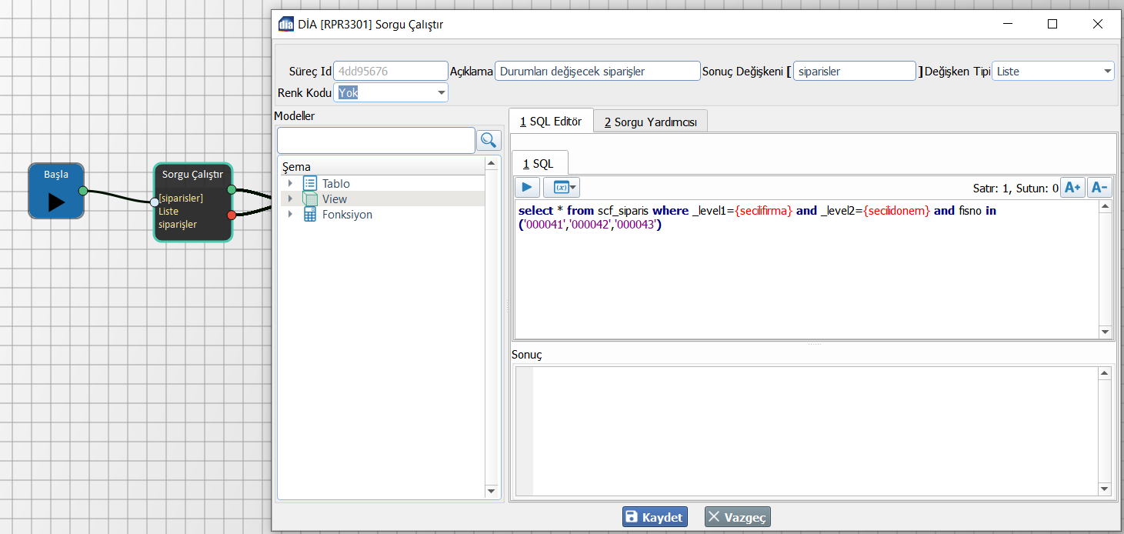Click the SQL editor scrollbar down arrow
Image resolution: width=1124 pixels, height=534 pixels.
pyautogui.click(x=1105, y=332)
